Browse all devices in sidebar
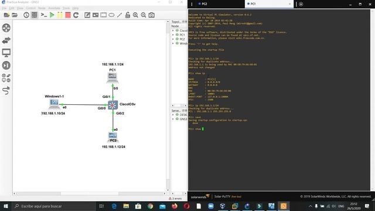The width and height of the screenshot is (375, 211). pyautogui.click(x=6, y=78)
